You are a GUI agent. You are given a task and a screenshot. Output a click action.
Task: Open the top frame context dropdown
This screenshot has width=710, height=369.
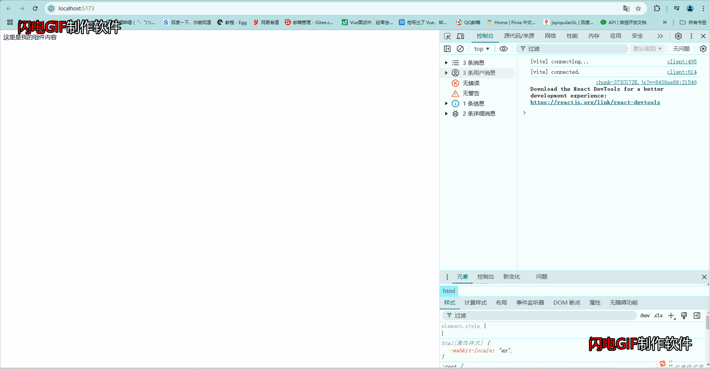point(481,49)
